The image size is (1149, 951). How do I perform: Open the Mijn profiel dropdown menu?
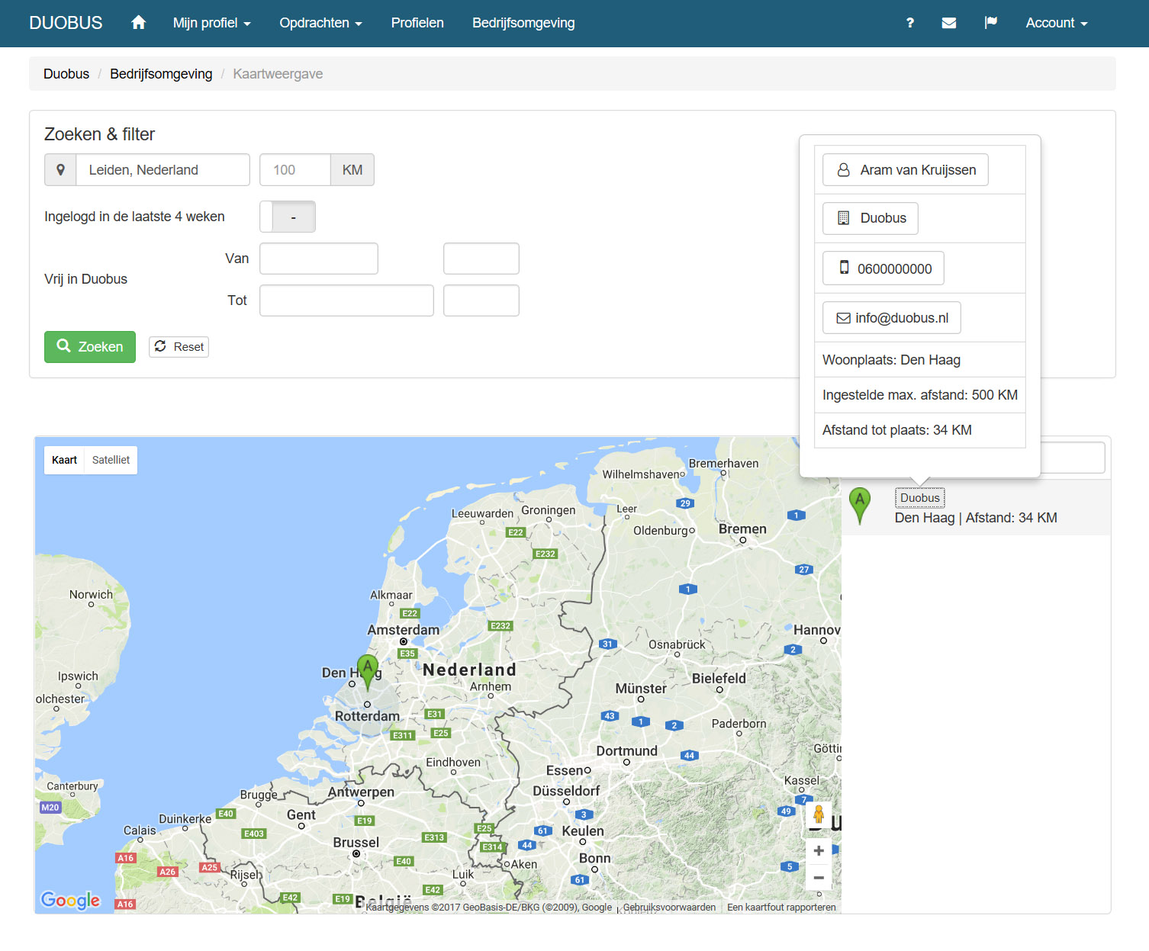point(212,23)
